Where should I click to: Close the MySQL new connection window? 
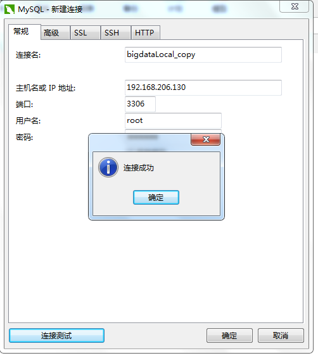[x=295, y=6]
